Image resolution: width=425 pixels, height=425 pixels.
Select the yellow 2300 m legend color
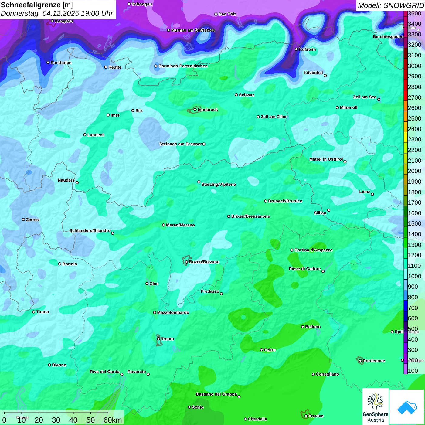click(x=406, y=137)
